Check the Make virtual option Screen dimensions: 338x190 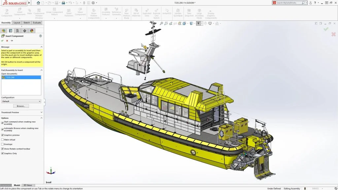(x=2, y=140)
